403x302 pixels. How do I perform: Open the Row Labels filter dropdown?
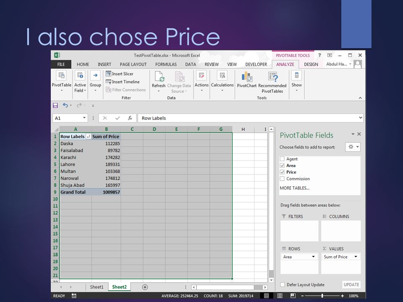pyautogui.click(x=88, y=137)
